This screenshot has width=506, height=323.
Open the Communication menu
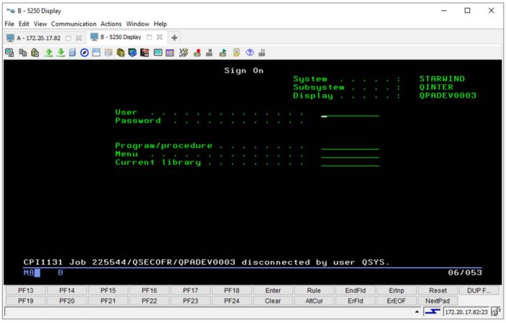click(x=74, y=24)
